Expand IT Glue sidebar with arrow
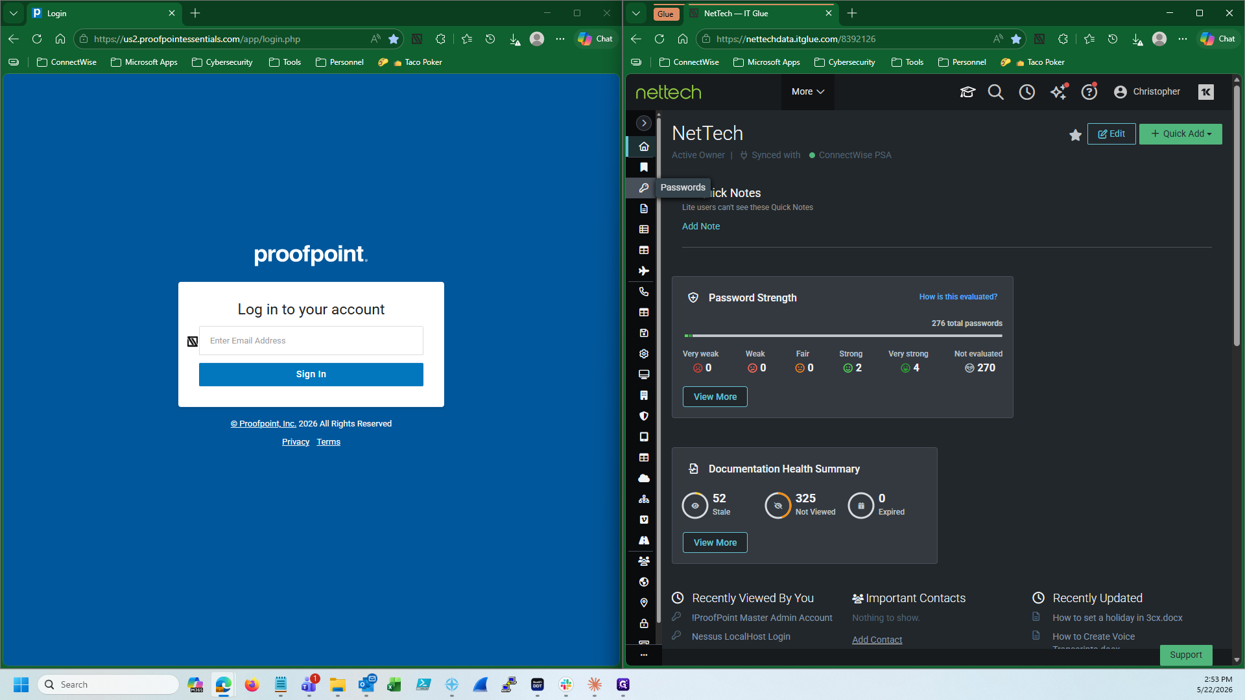Screen dimensions: 1245x700 tap(643, 123)
